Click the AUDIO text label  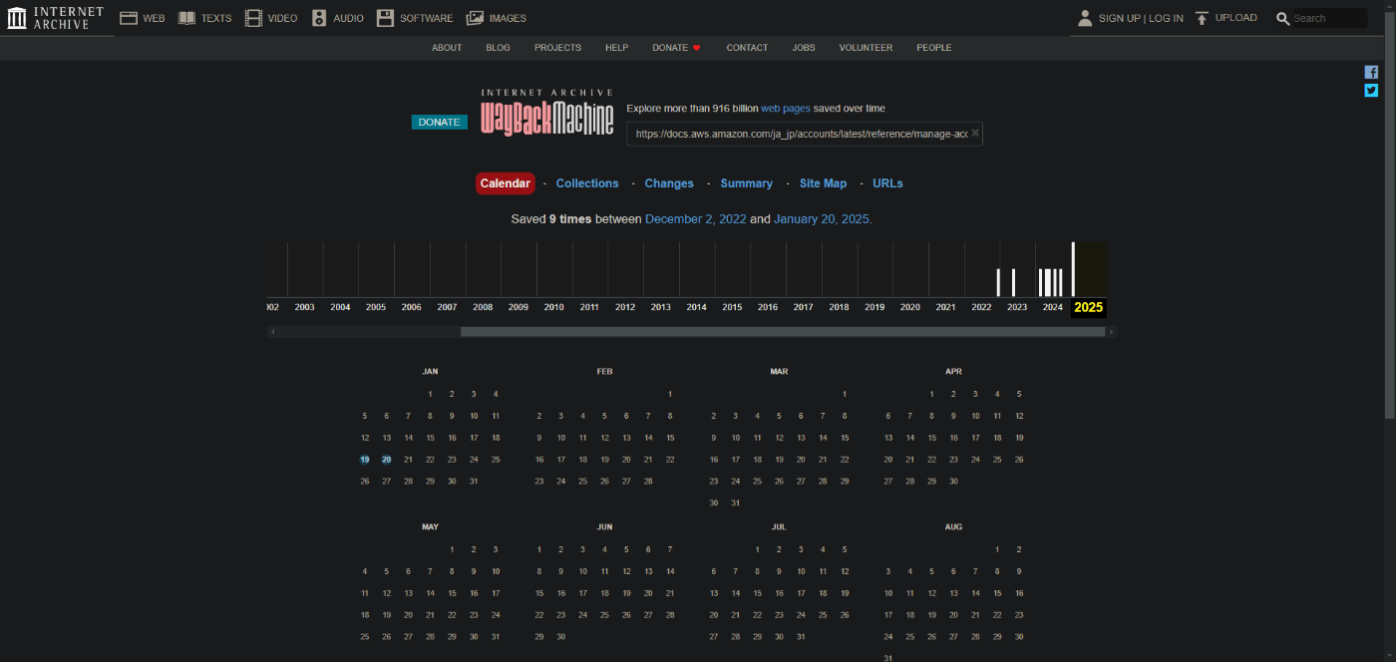point(348,18)
